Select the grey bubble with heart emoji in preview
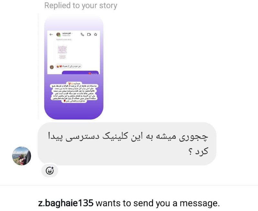 (x=68, y=66)
